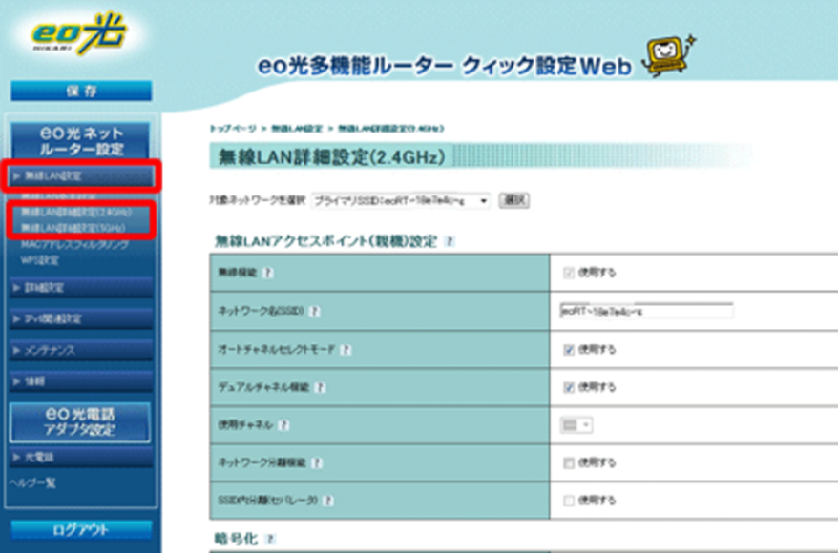Viewport: 838px width, 553px height.
Task: Click the ネットワーク名(SSID) text field
Action: coord(646,311)
